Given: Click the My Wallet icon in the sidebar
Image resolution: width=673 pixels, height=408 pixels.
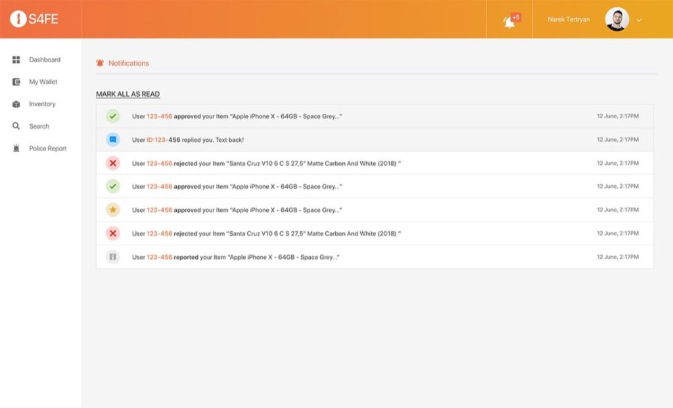Looking at the screenshot, I should (16, 82).
